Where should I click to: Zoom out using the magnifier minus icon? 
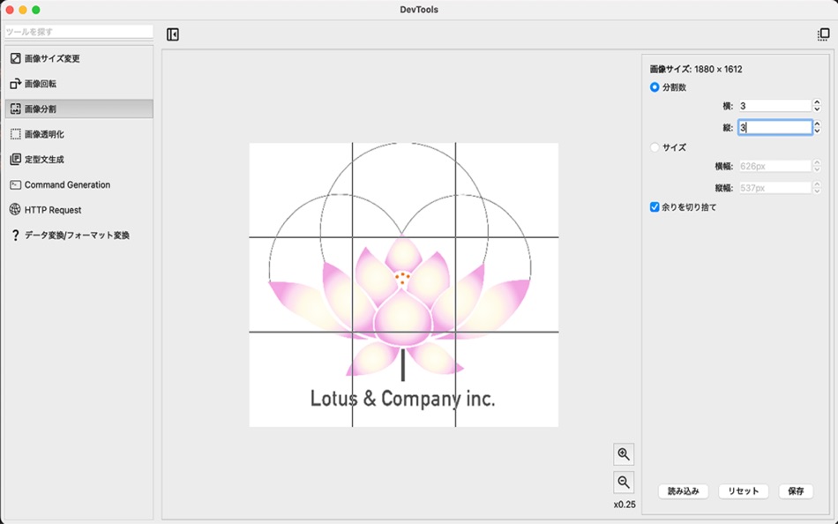(x=625, y=482)
